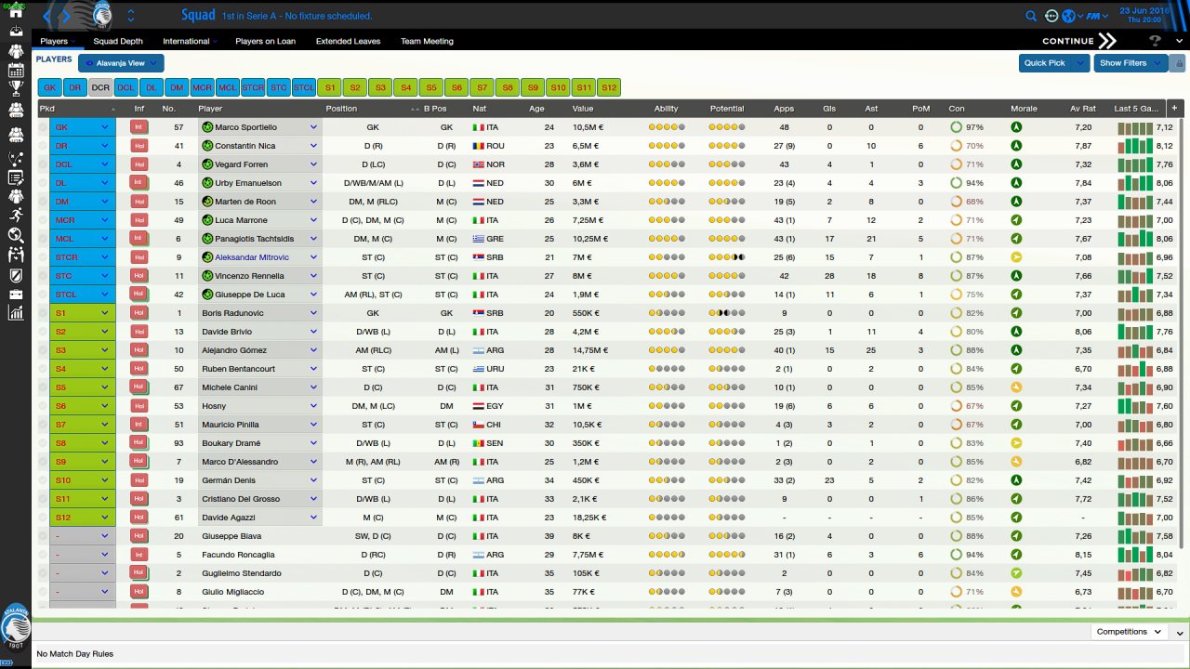Select the row checkbox for Constantin Nica
This screenshot has width=1190, height=669.
click(x=43, y=146)
